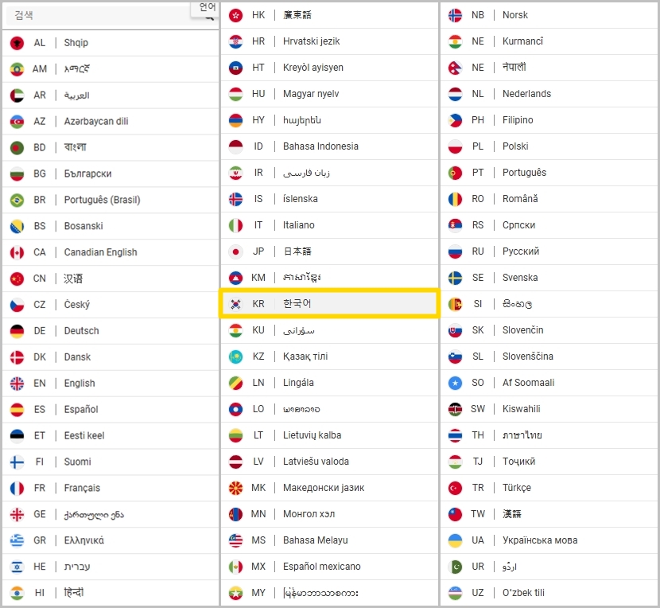Pick Italiano from the language list
Screen dimensions: 660x608
(x=329, y=225)
